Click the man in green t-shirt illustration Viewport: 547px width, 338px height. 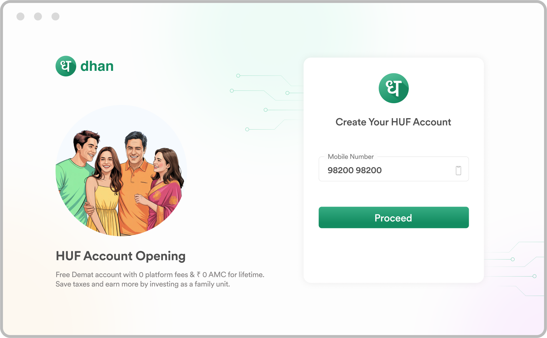(x=77, y=176)
